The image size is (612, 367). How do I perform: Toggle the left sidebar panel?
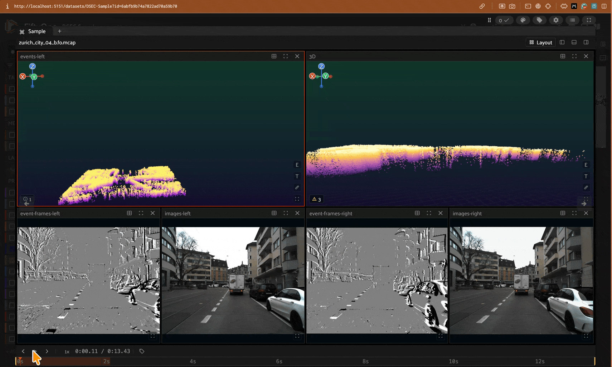(562, 43)
